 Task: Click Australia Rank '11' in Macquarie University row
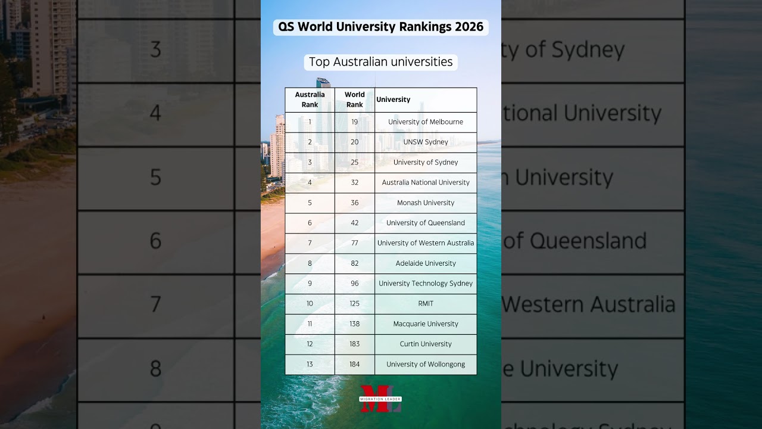[310, 324]
